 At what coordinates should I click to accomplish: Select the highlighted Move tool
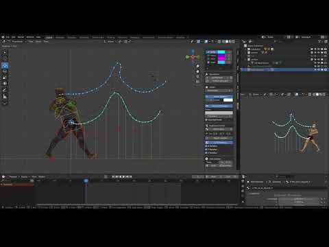point(5,65)
